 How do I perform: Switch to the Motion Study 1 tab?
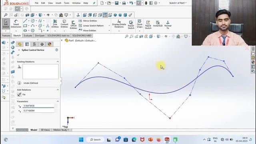(x=61, y=130)
